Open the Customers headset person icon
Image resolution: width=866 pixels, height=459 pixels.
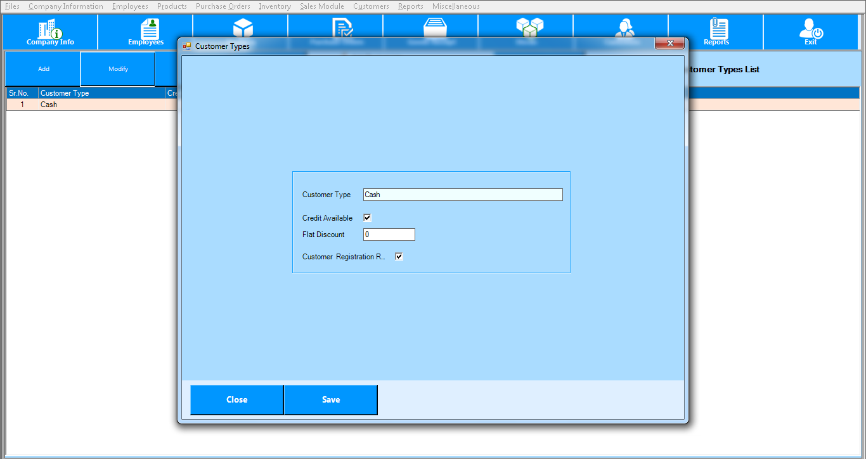pyautogui.click(x=624, y=27)
